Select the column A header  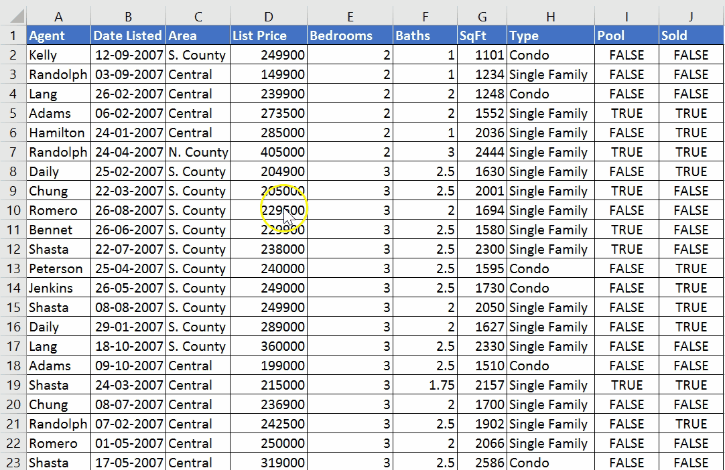click(59, 17)
